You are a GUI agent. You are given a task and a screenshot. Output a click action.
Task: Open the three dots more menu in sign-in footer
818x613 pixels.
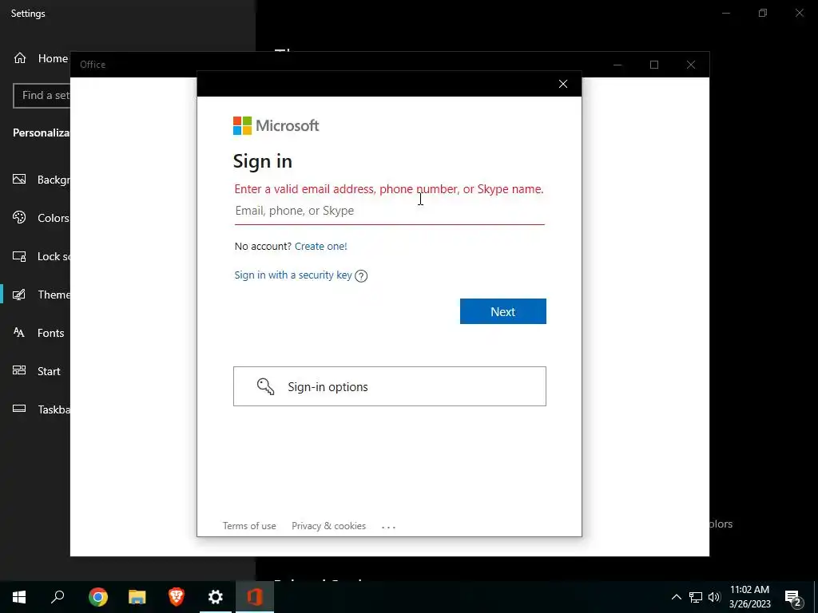point(389,527)
